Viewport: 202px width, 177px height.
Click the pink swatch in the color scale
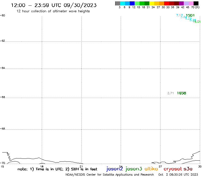click(x=191, y=3)
